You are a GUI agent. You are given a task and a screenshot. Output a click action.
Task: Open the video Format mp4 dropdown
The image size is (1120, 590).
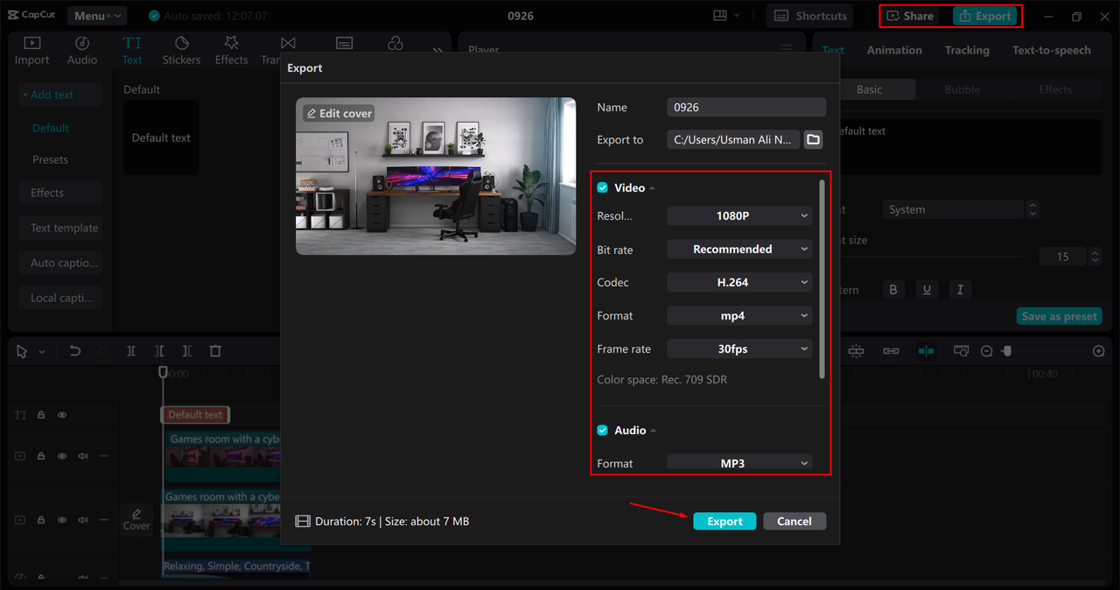pyautogui.click(x=739, y=316)
